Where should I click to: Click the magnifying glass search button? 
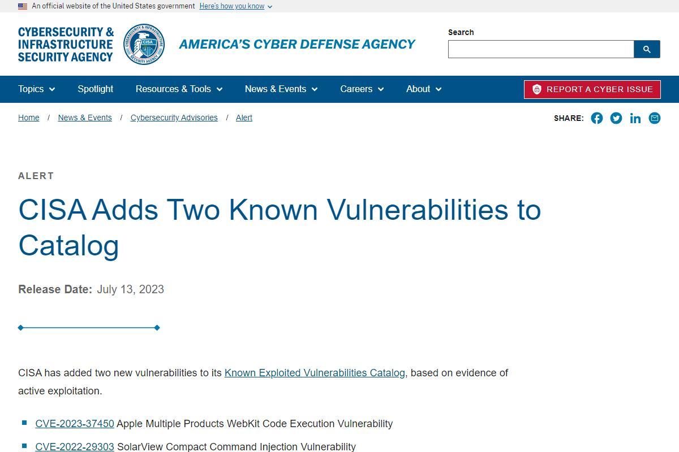pos(647,49)
